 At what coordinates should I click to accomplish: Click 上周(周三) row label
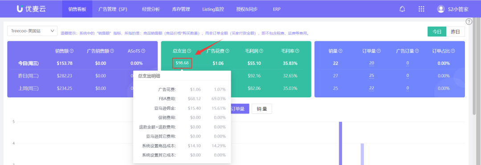29,88
